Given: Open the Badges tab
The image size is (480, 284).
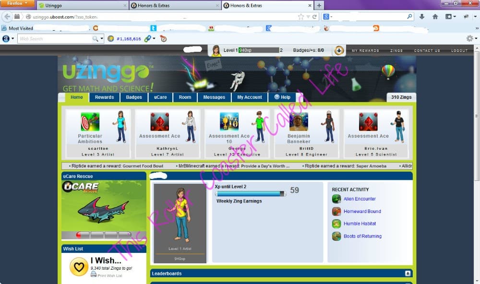Looking at the screenshot, I should pyautogui.click(x=134, y=97).
